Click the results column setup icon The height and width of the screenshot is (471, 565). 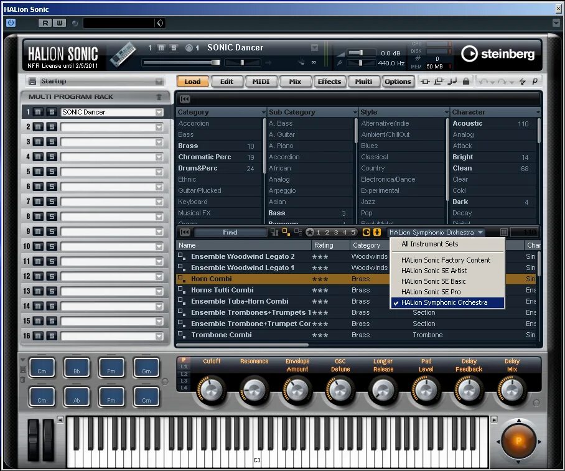[504, 232]
